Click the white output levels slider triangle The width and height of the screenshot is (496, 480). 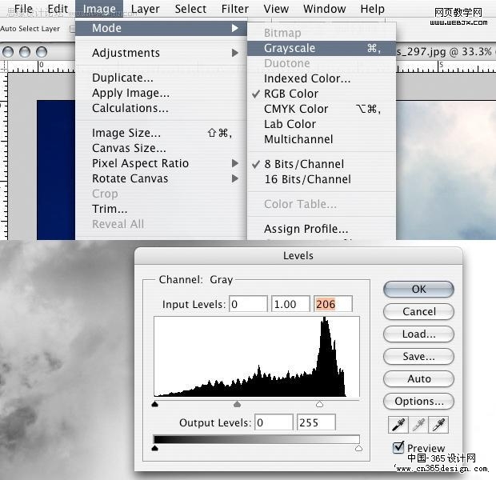point(358,448)
